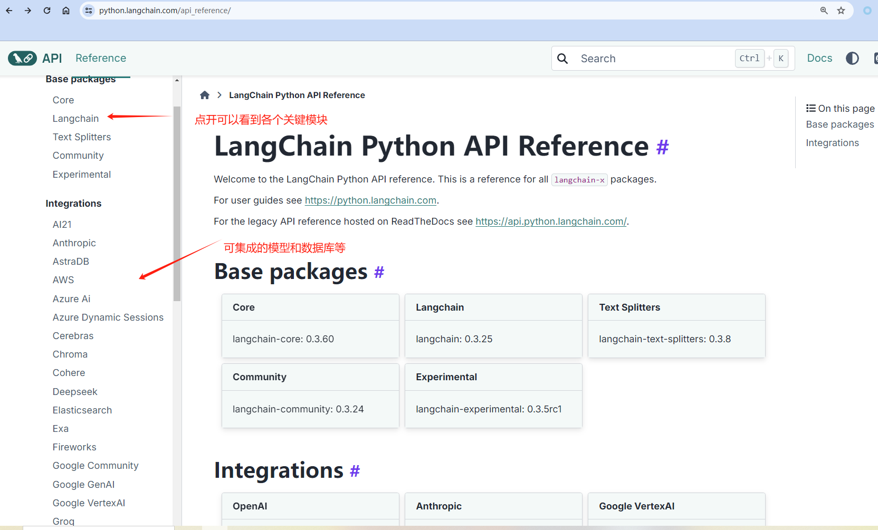The width and height of the screenshot is (878, 530).
Task: Select Anthropic under Integrations sidebar
Action: tap(74, 243)
